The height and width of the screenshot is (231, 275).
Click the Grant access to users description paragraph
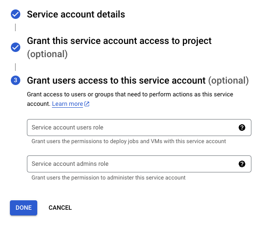tap(130, 99)
